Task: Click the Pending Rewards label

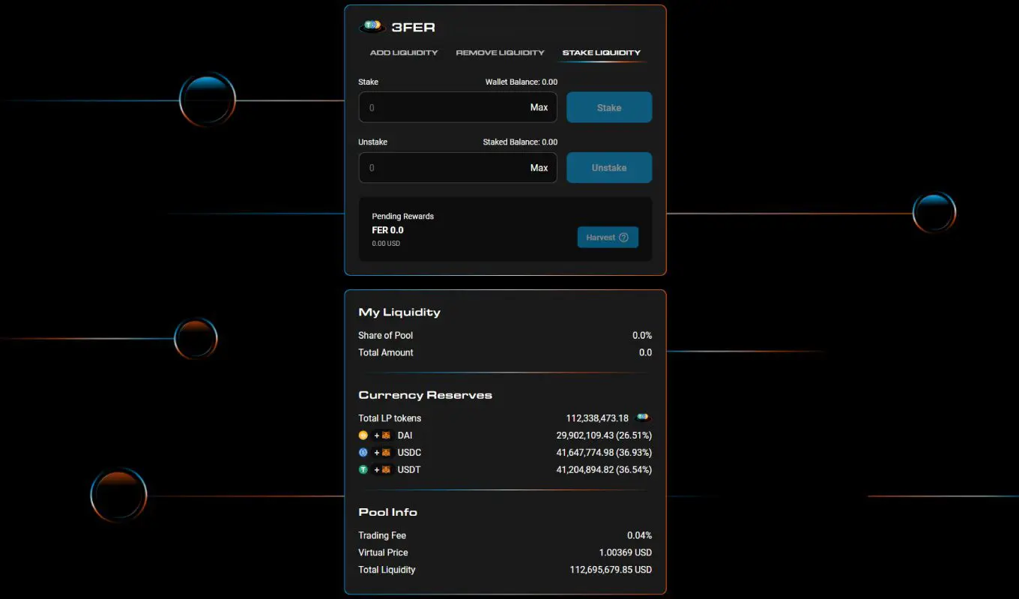Action: 403,217
